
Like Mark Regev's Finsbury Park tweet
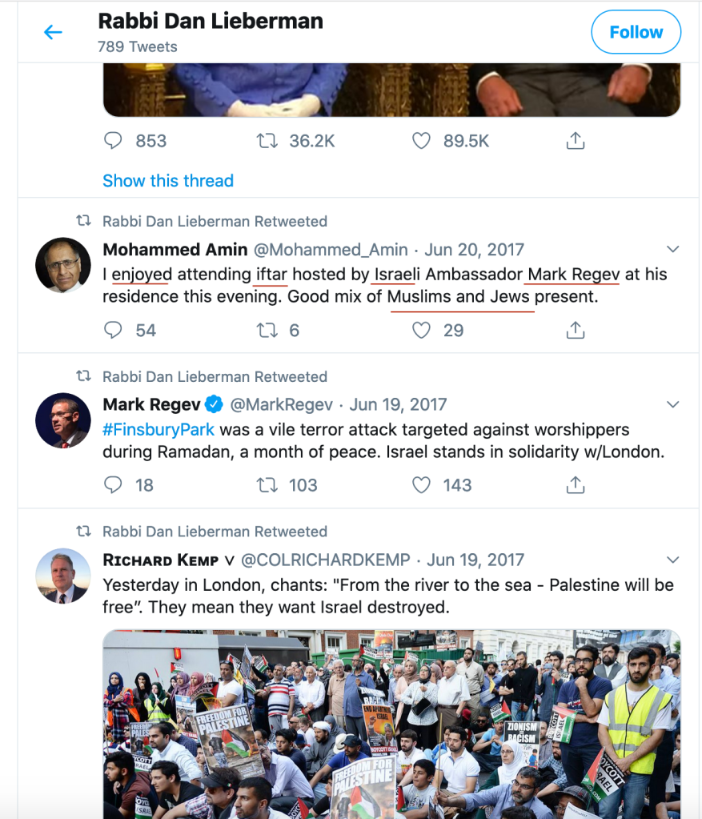(421, 485)
